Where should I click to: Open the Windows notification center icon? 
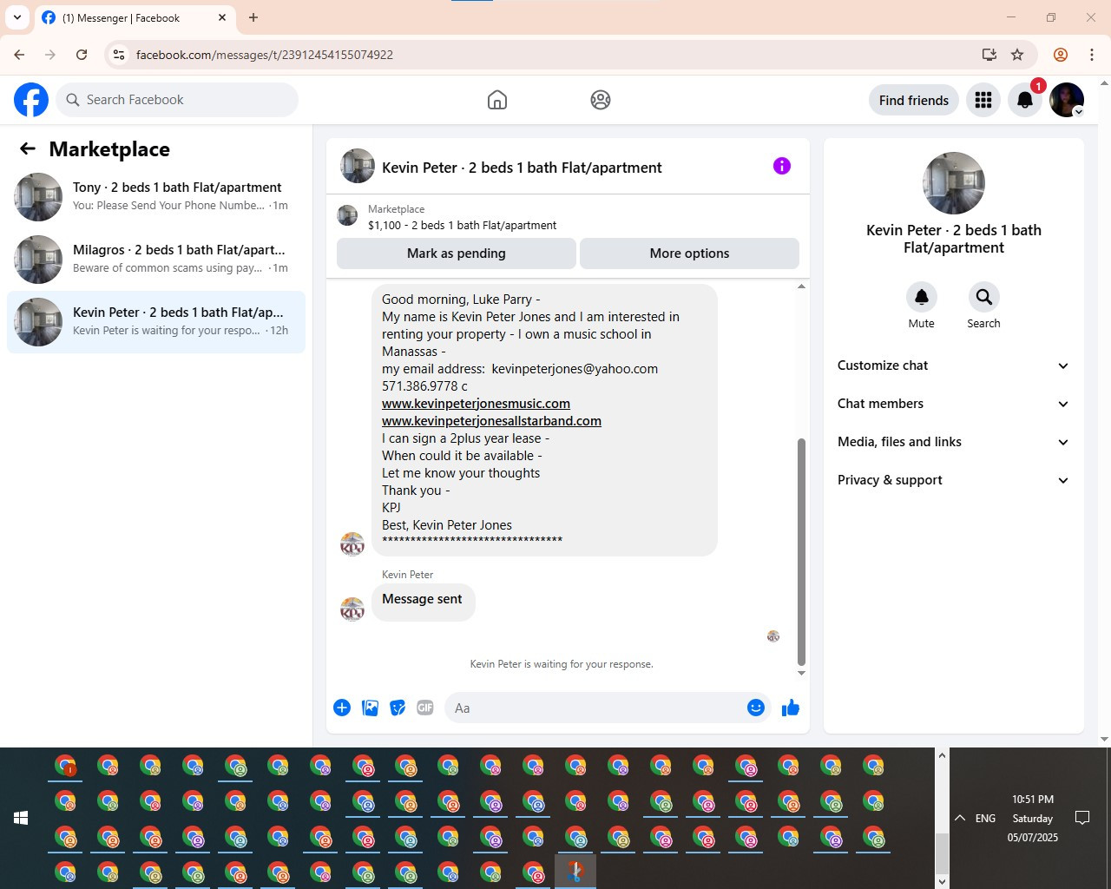(1082, 818)
